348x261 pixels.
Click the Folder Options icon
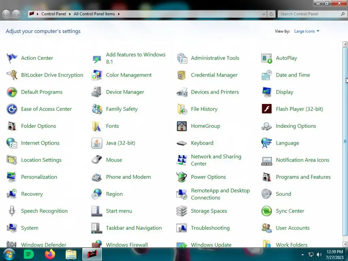click(x=12, y=126)
